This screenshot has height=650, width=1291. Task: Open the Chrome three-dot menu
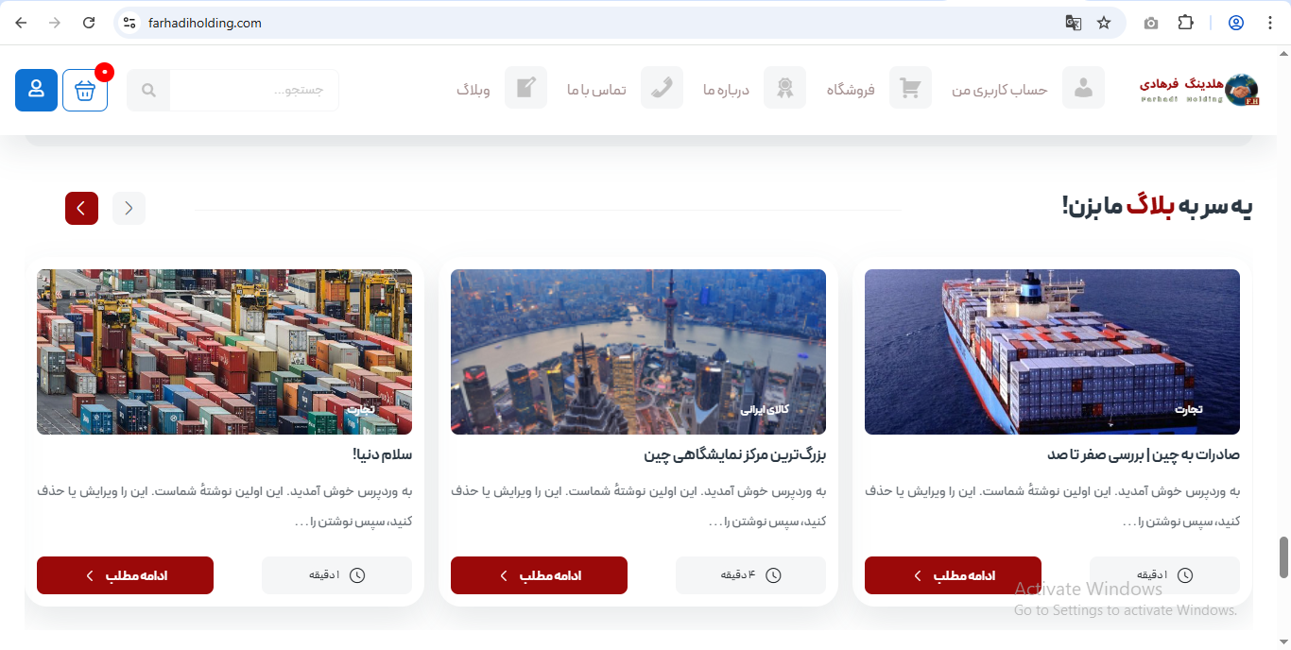click(x=1269, y=23)
